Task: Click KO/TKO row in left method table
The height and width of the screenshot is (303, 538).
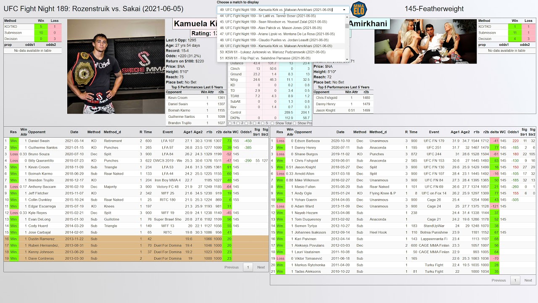Action: coord(33,27)
